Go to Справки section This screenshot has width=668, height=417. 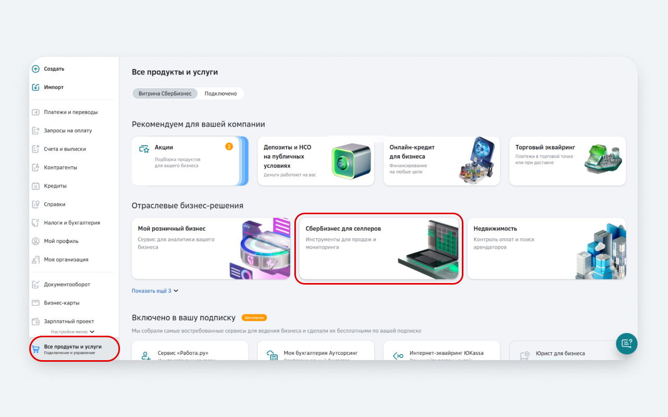(x=54, y=204)
